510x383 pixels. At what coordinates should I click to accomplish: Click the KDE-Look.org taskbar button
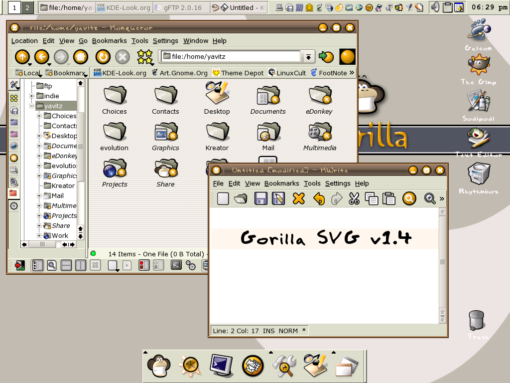tap(124, 7)
